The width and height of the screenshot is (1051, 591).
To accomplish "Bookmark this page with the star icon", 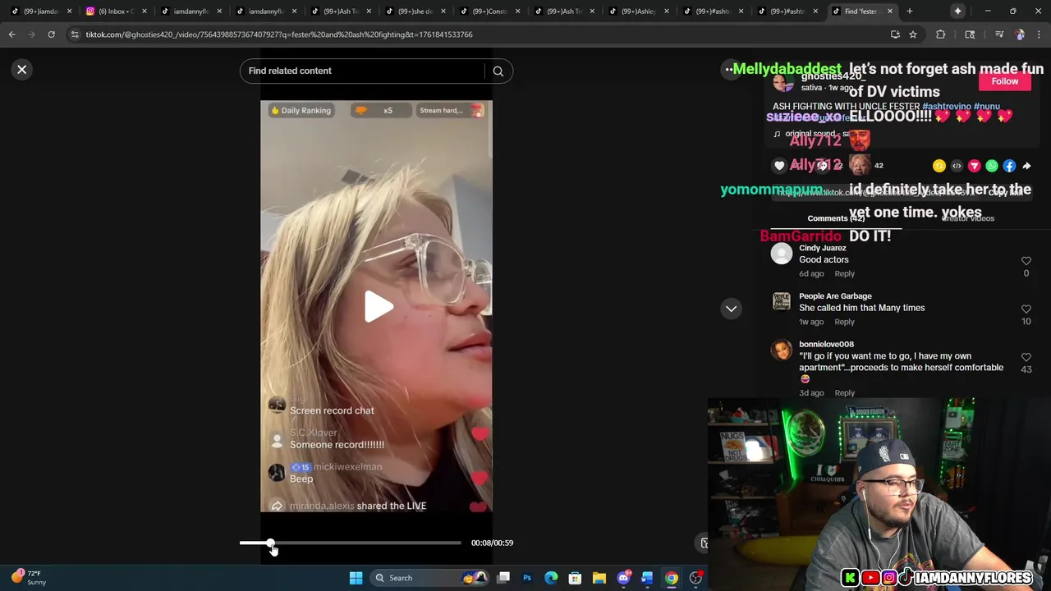I will pos(912,34).
